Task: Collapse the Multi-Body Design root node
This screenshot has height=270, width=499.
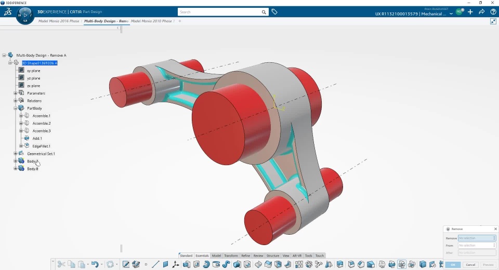Action: pos(4,55)
